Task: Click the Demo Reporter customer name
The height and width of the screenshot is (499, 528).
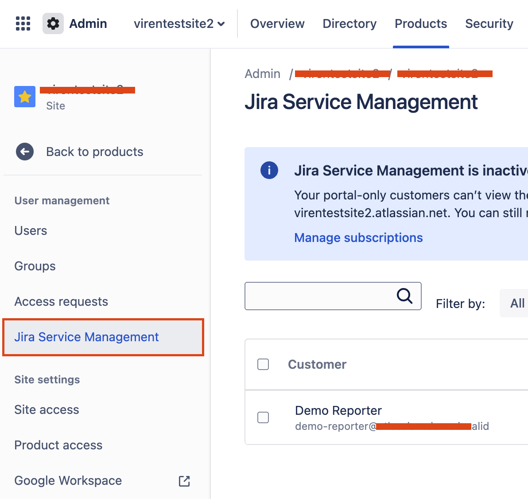Action: [338, 411]
